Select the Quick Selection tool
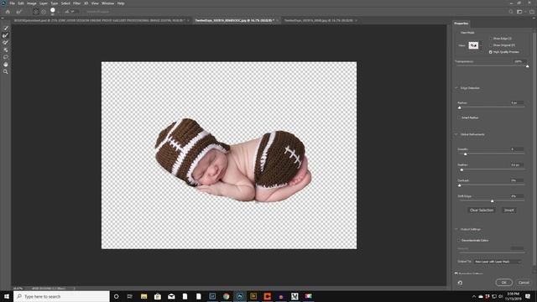This screenshot has height=302, width=537. pos(6,28)
